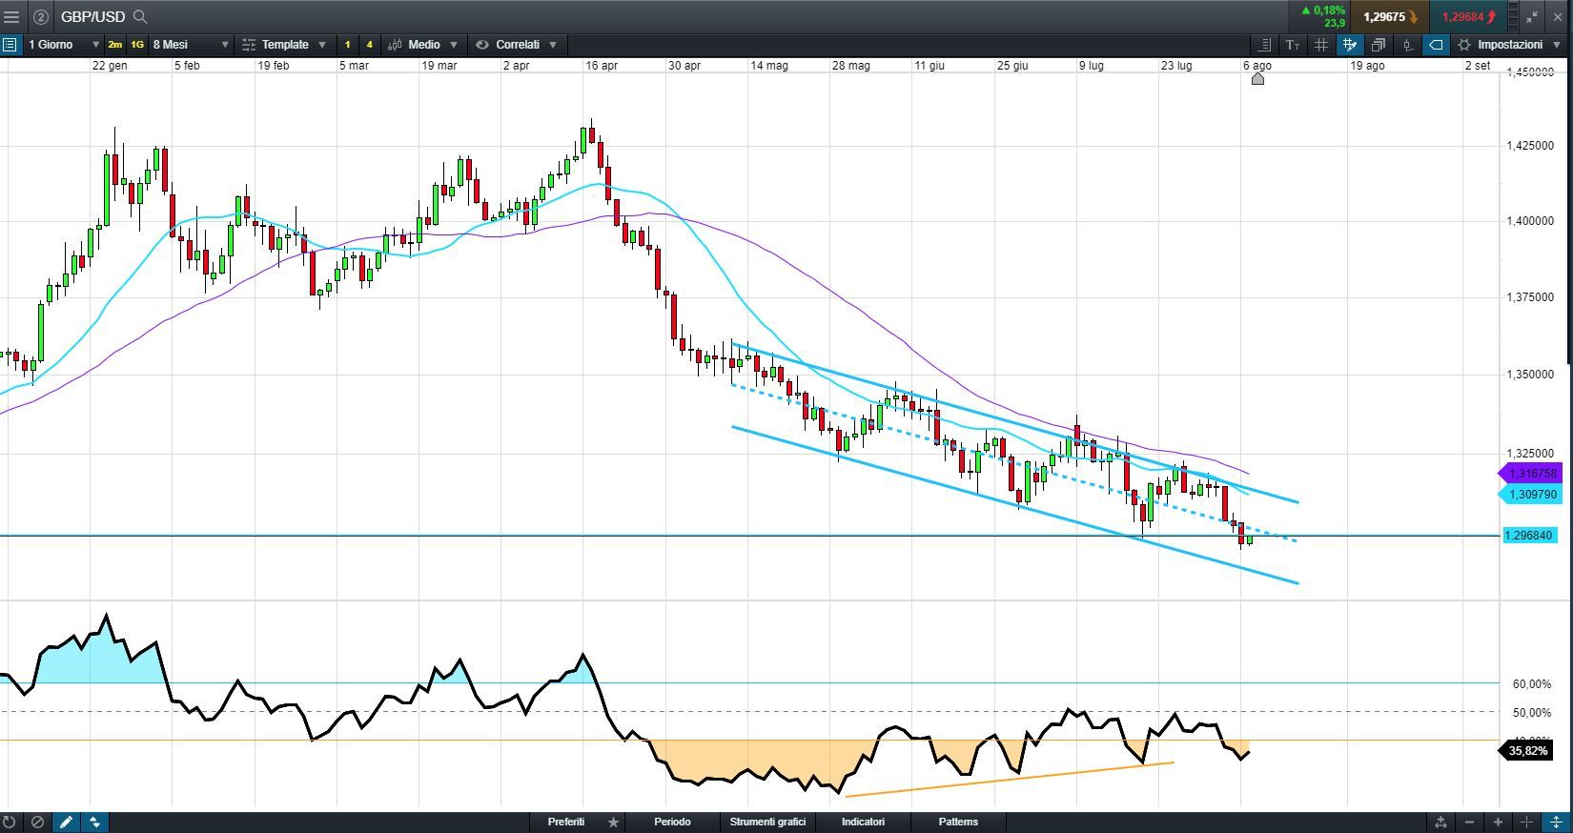Zoom in with the plus icon
The image size is (1573, 833).
coord(1498,822)
